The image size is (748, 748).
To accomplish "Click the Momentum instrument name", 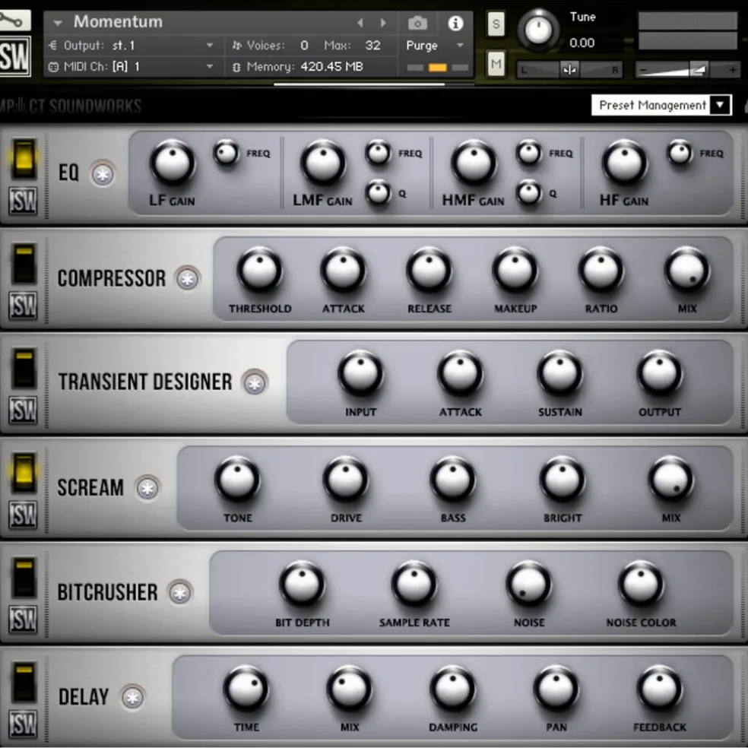I will (119, 22).
